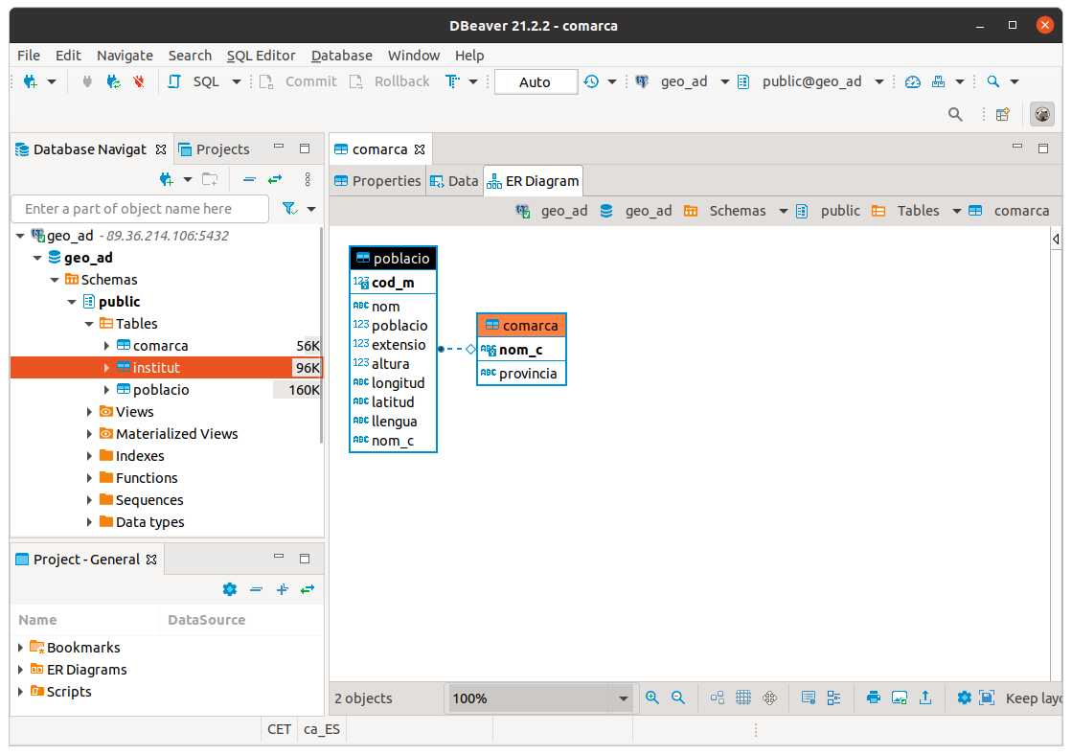Disconnect from the database via red plug icon

click(139, 81)
